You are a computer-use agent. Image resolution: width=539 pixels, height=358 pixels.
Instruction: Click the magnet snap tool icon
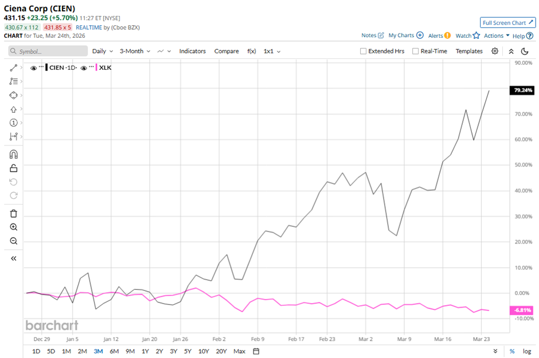point(14,154)
